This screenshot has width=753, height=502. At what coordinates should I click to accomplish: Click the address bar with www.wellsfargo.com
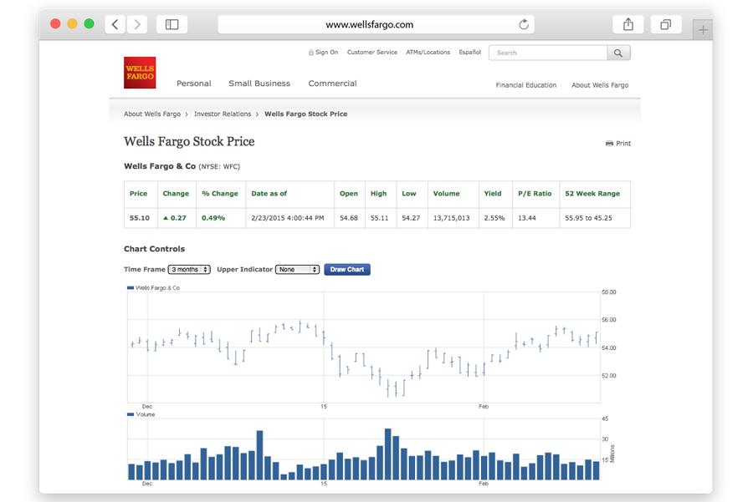[376, 24]
